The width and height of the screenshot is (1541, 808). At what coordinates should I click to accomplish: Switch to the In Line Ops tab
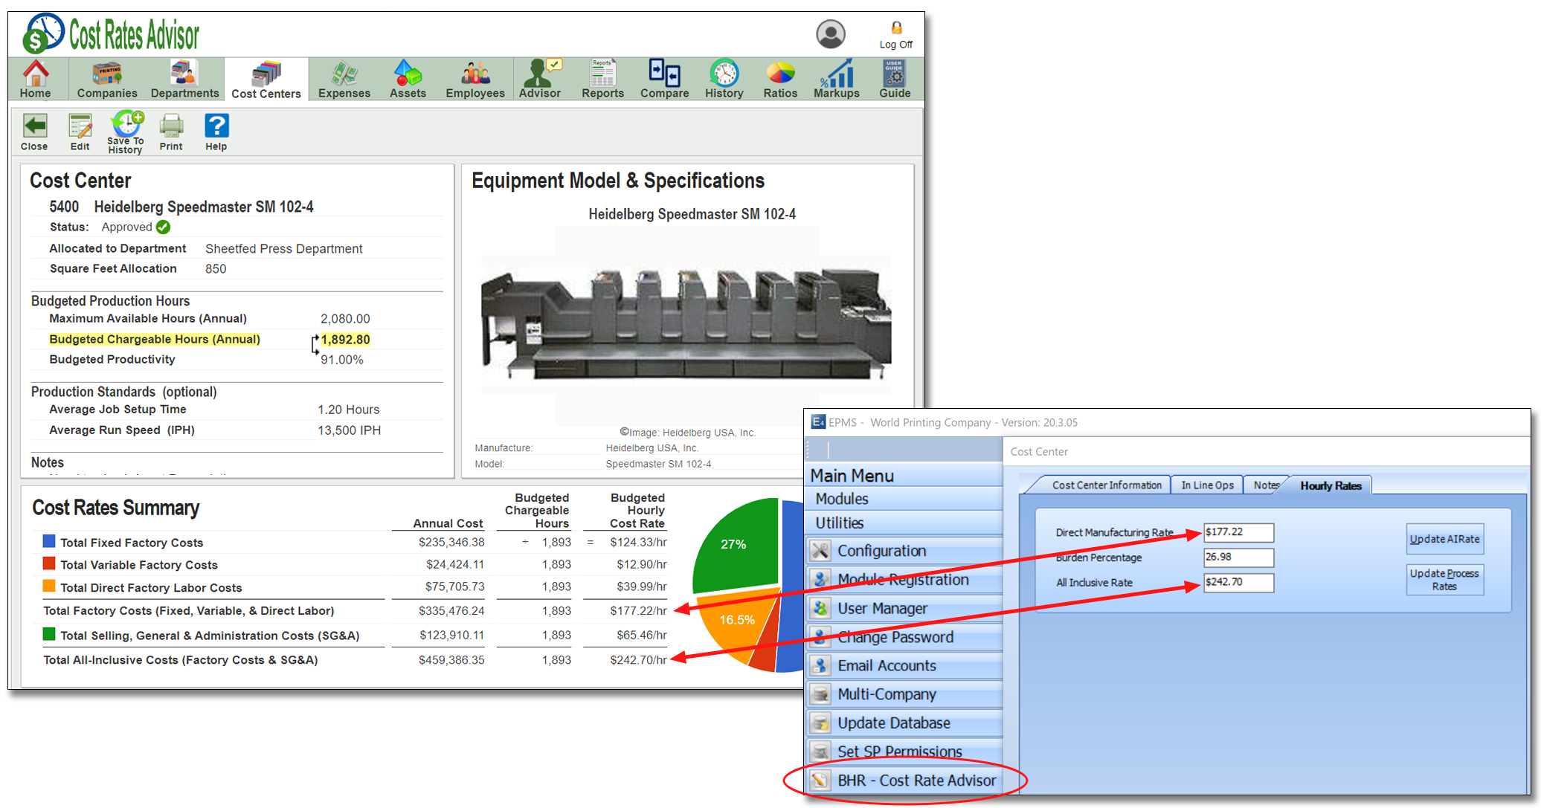pos(1207,485)
